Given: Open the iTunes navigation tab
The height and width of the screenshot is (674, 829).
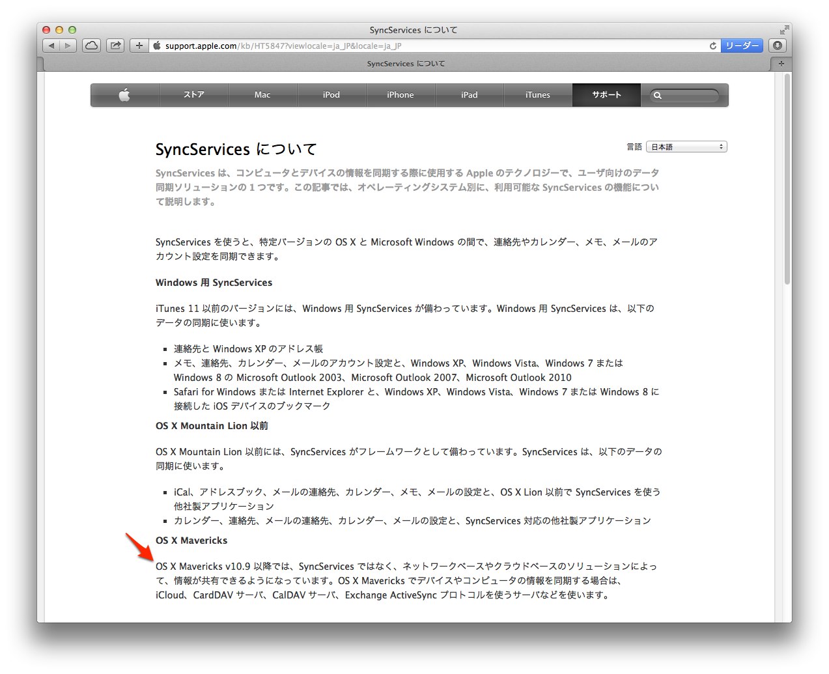Looking at the screenshot, I should pyautogui.click(x=538, y=95).
